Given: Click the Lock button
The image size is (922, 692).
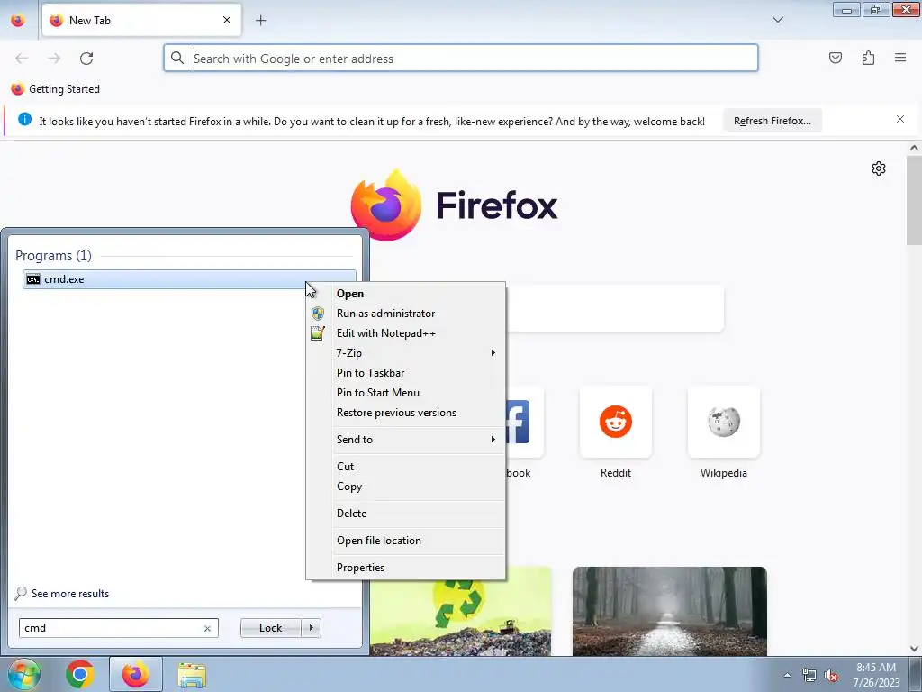Looking at the screenshot, I should click(x=270, y=628).
